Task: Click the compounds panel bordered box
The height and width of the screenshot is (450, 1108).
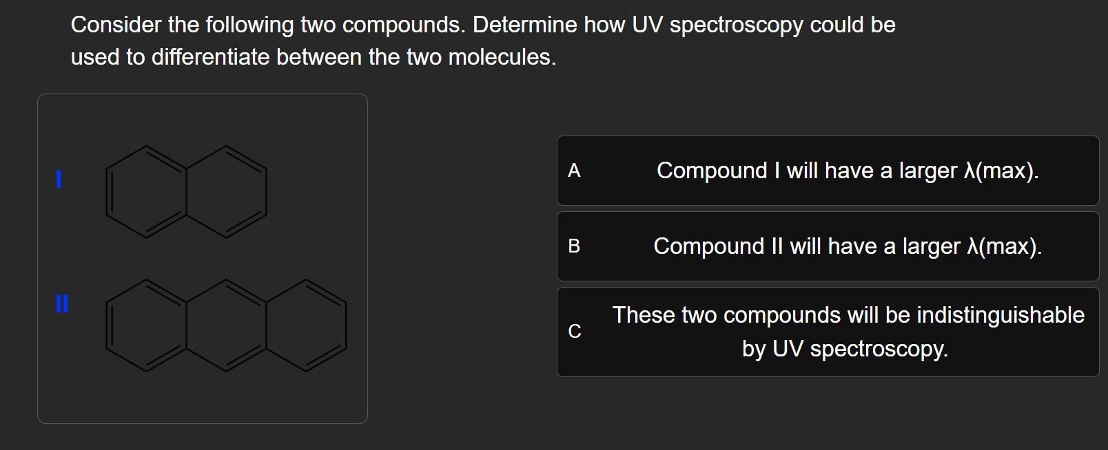Action: (202, 258)
